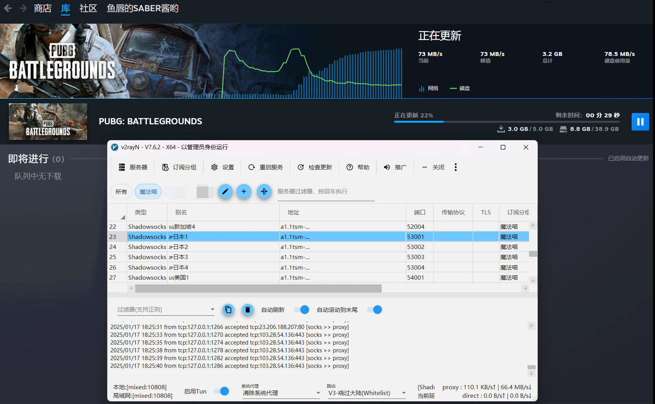Screen dimensions: 655x404
Task: Go back with Steam's back arrow
Action: (8, 8)
